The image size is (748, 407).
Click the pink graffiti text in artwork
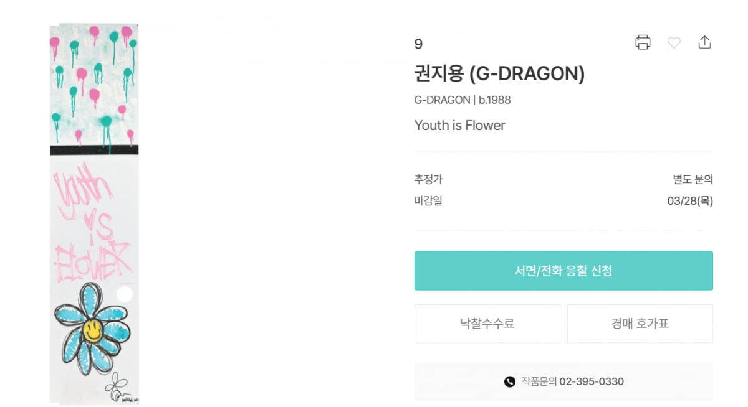click(92, 224)
